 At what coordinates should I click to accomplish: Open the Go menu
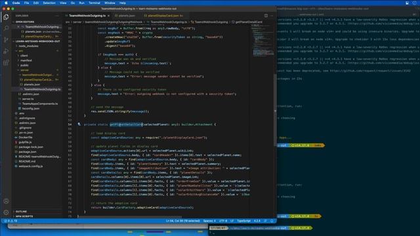pyautogui.click(x=73, y=3)
